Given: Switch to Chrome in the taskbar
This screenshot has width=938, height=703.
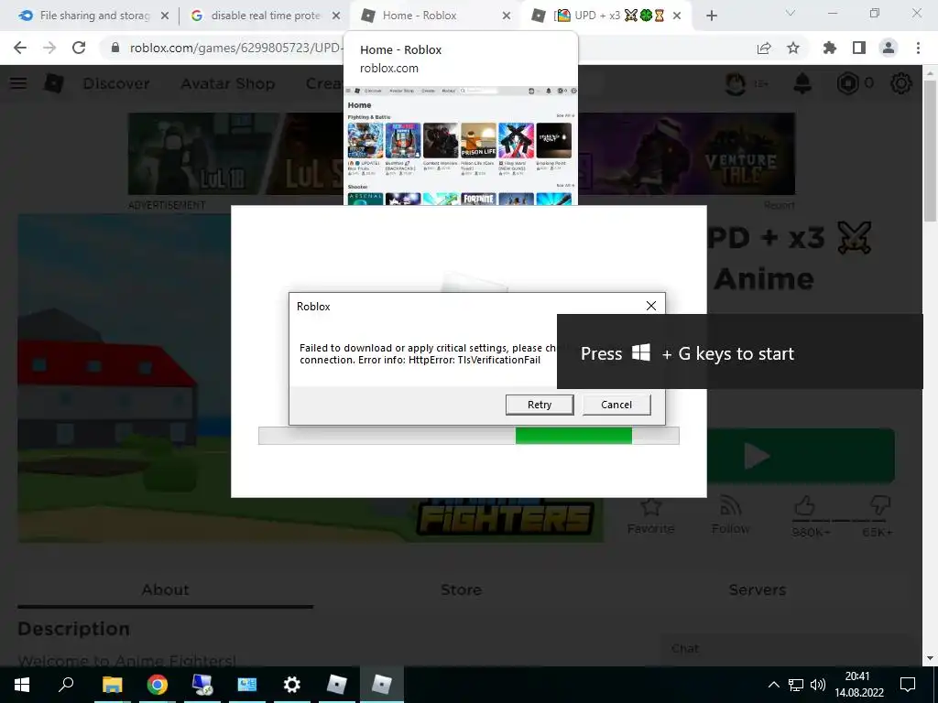Looking at the screenshot, I should tap(158, 685).
